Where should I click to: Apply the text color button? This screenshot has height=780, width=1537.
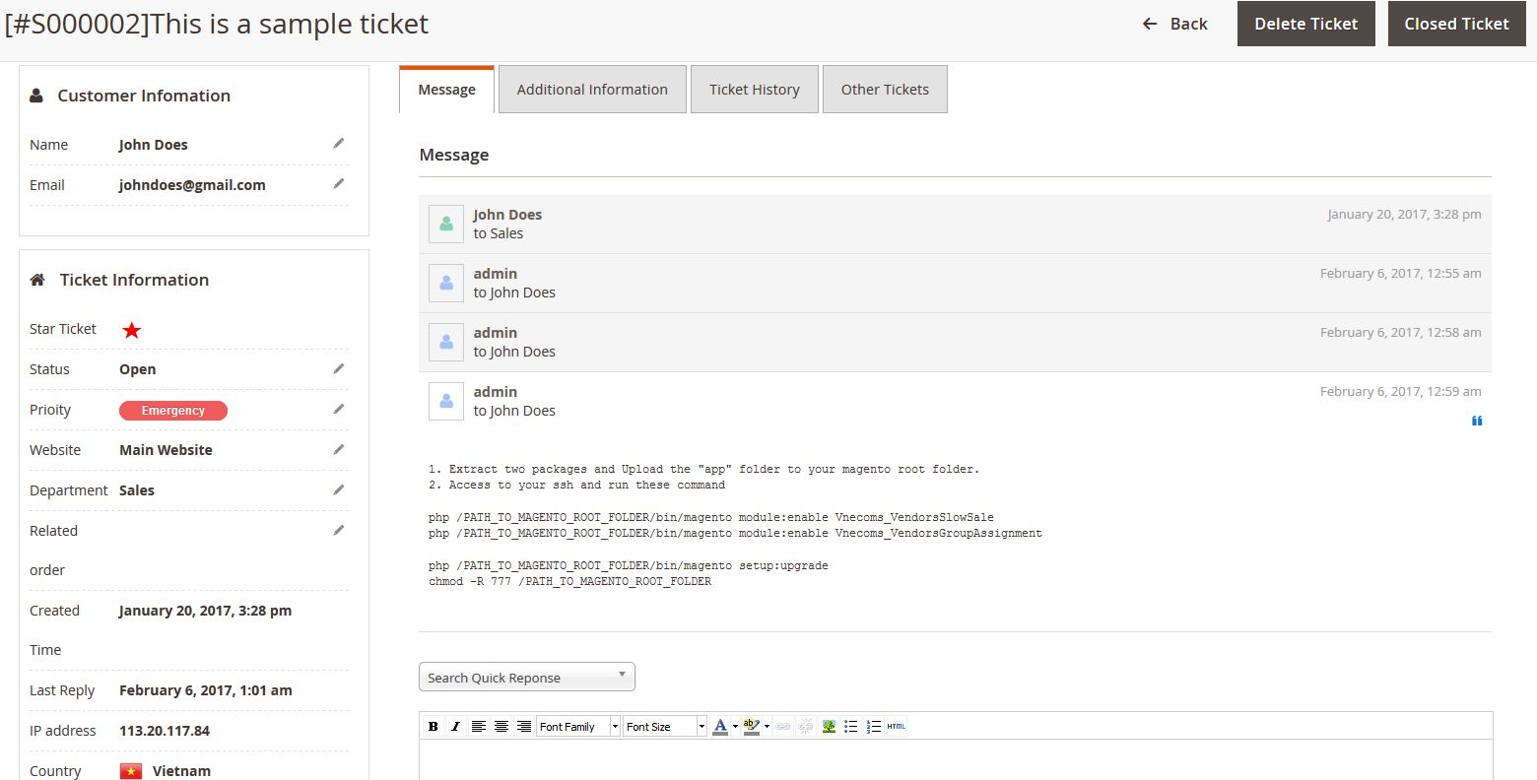tap(720, 726)
